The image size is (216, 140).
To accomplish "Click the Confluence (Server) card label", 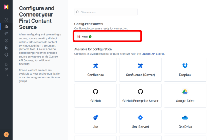I will (140, 75).
